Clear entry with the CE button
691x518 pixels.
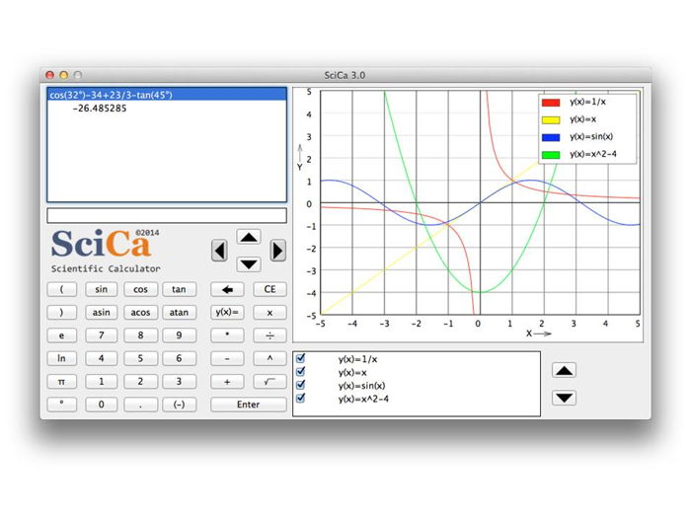(269, 289)
